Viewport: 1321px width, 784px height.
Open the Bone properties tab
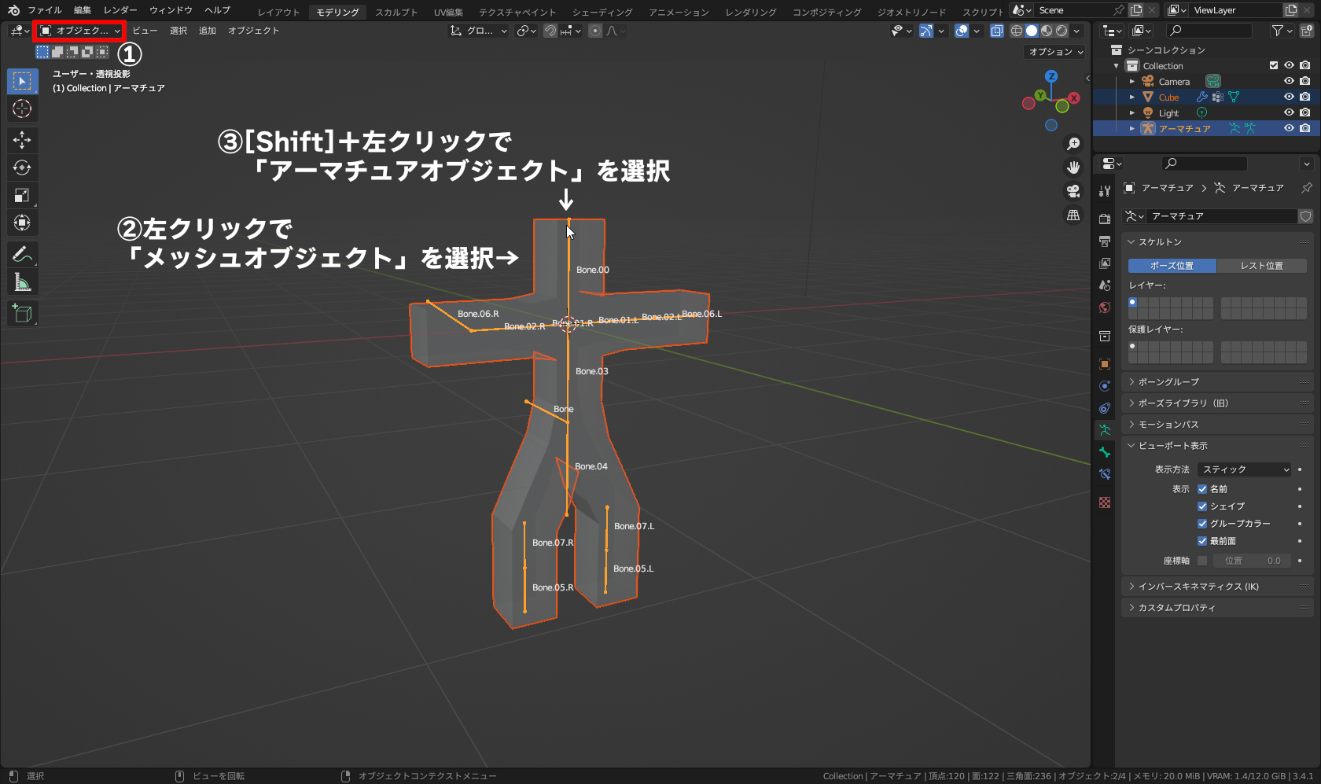pyautogui.click(x=1104, y=451)
